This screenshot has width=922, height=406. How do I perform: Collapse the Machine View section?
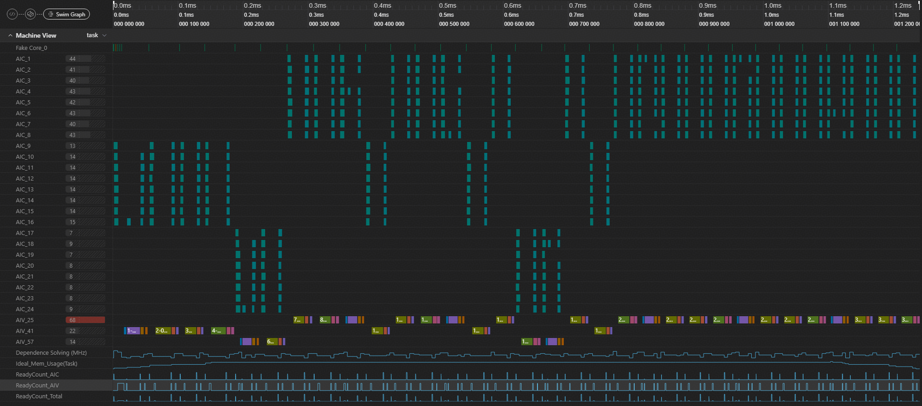[x=10, y=35]
